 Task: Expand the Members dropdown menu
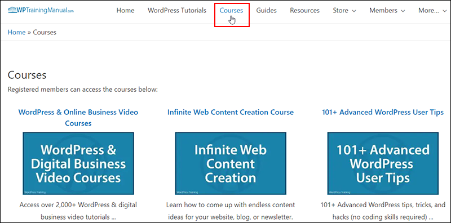pos(387,11)
